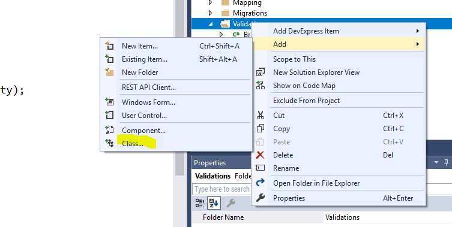This screenshot has height=227, width=452.
Task: Click the red Delete X icon
Action: coord(260,155)
